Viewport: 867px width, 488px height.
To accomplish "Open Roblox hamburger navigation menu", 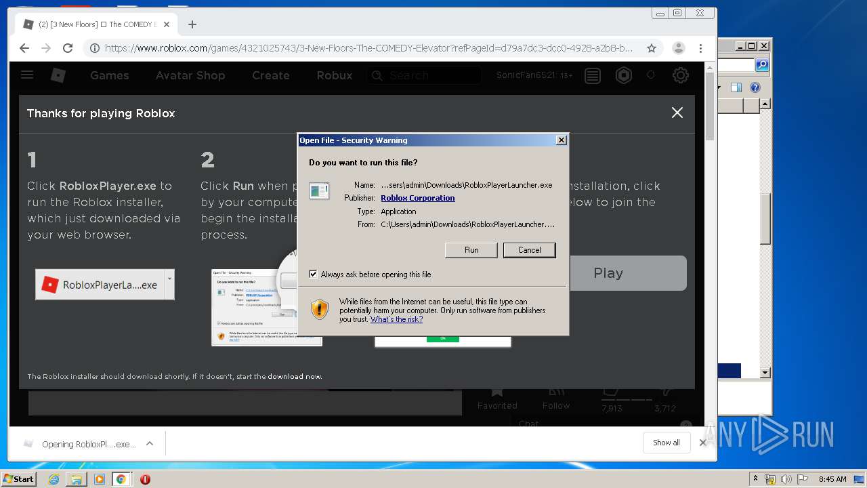I will tap(27, 75).
